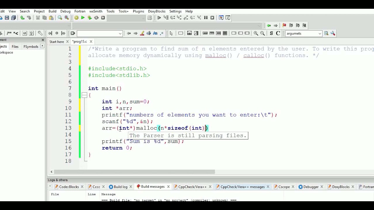374x210 pixels.
Task: Toggle match case Aa icon
Action: (x=155, y=33)
